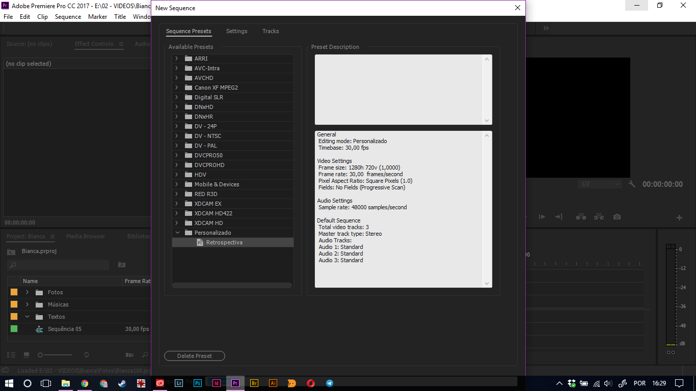Select the XDCAM HD422 preset folder

pyautogui.click(x=233, y=213)
